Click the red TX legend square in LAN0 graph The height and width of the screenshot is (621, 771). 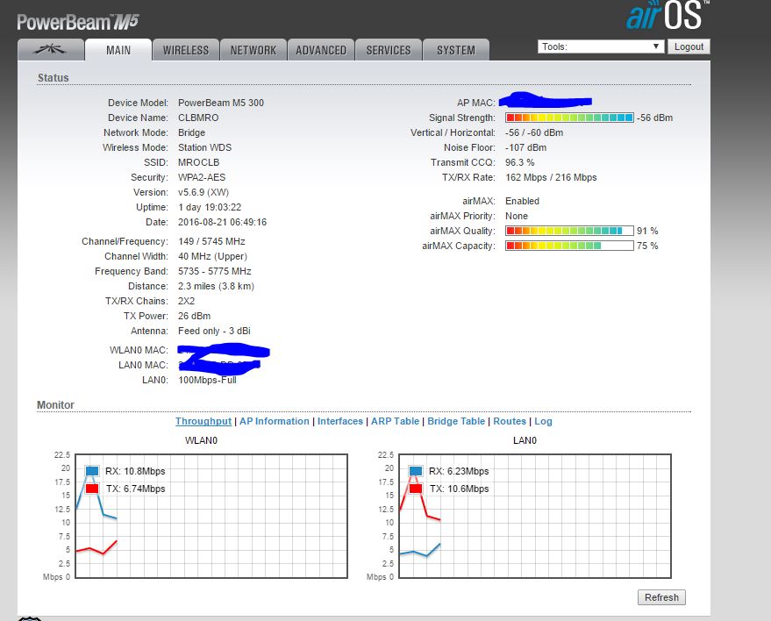click(416, 489)
